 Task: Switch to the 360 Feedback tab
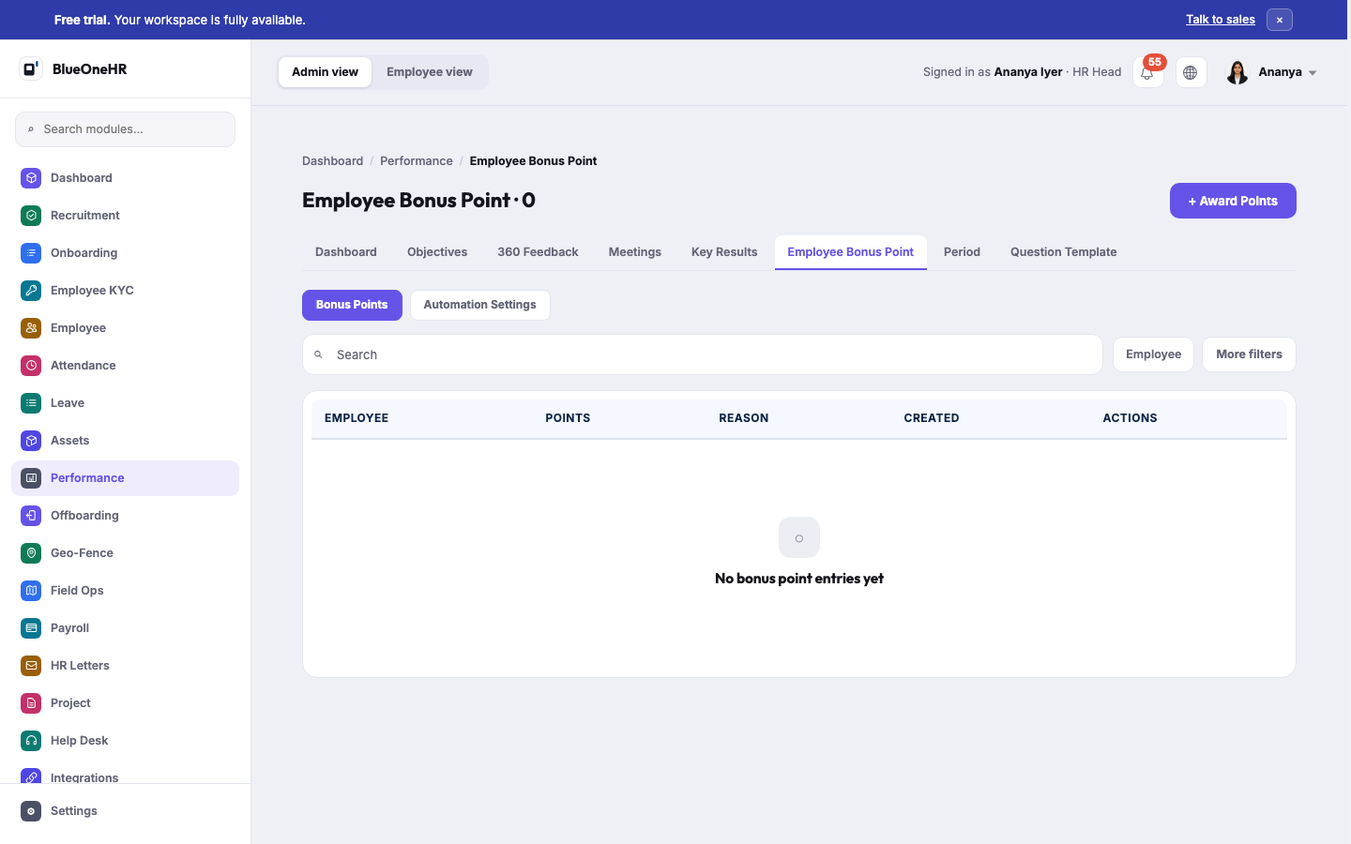point(538,252)
